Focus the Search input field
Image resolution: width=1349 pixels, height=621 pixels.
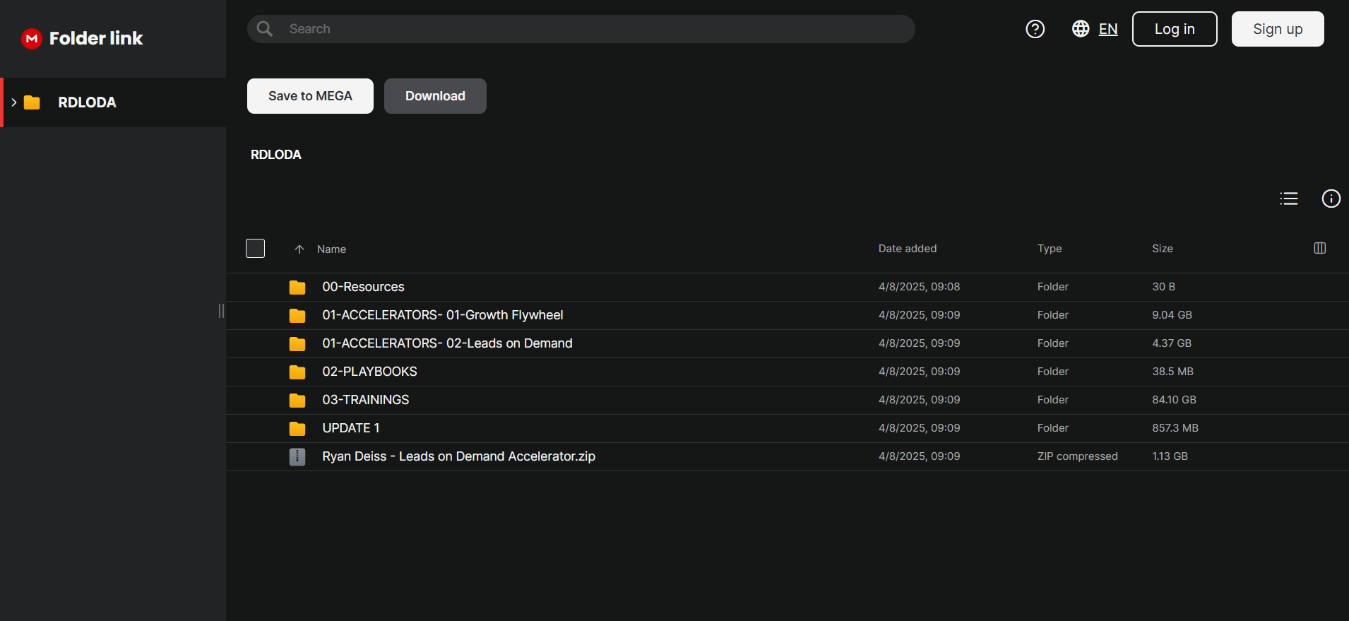581,29
